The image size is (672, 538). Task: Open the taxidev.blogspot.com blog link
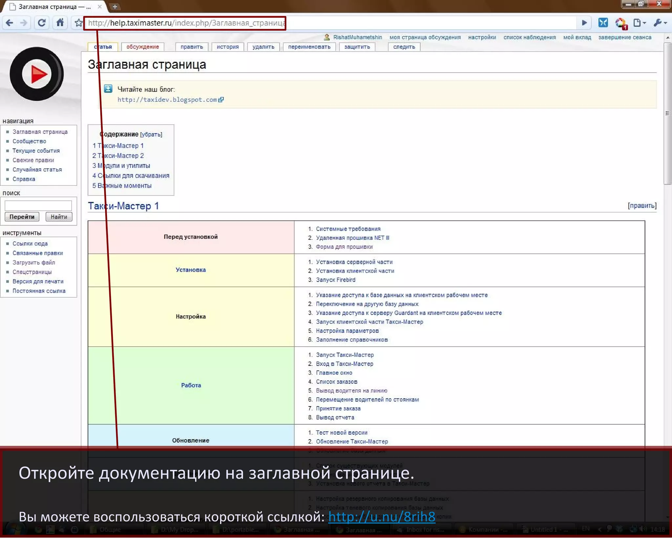(x=167, y=100)
